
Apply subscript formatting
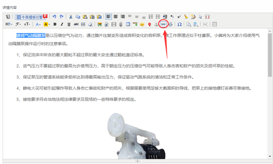tap(172, 17)
